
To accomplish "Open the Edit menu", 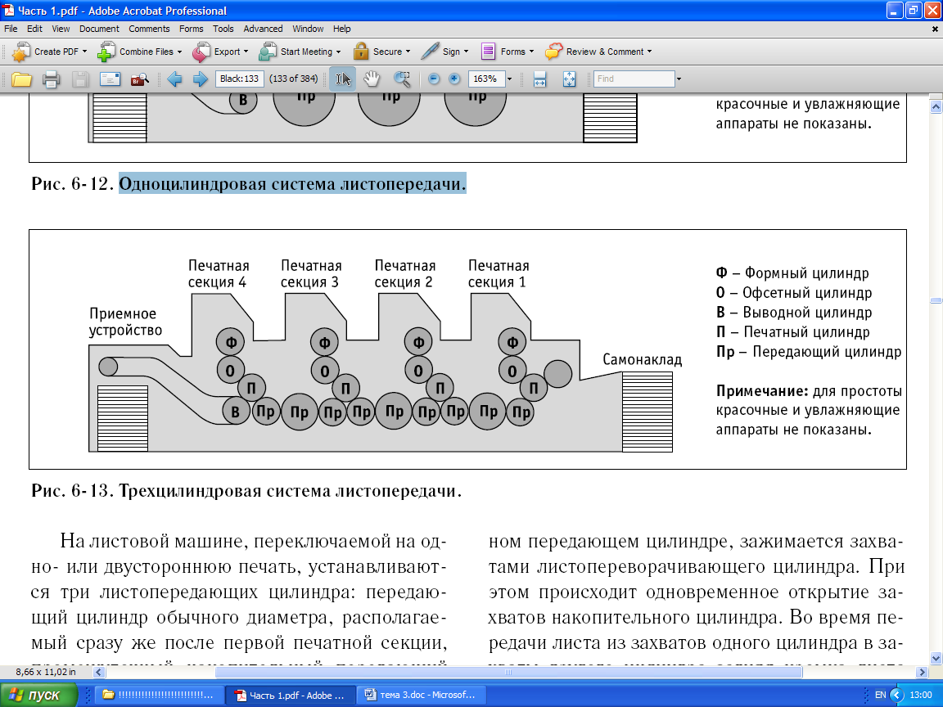I will pyautogui.click(x=34, y=29).
